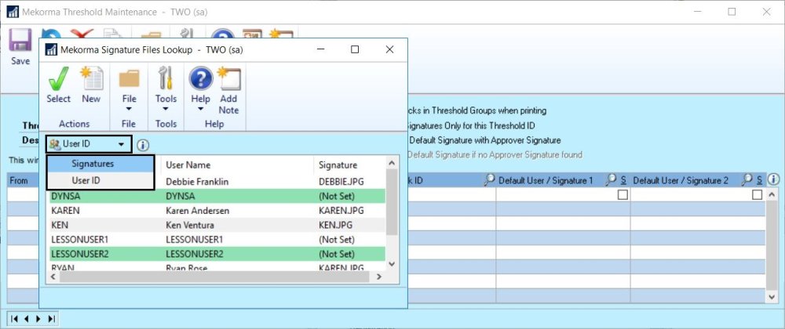Viewport: 785px width, 329px height.
Task: Click the Debbie Franklin user name
Action: [197, 182]
